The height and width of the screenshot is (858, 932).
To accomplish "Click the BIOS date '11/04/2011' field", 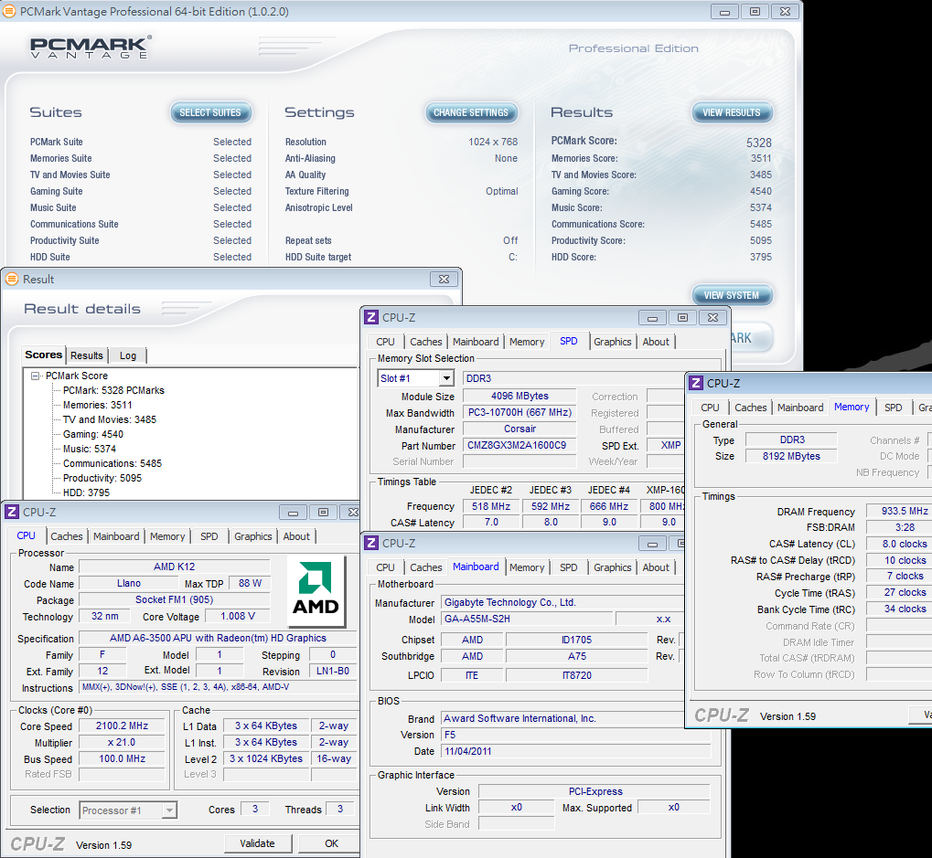I will point(576,751).
